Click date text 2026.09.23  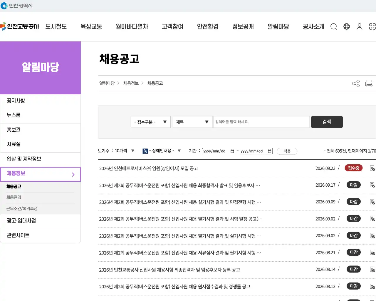click(x=325, y=168)
